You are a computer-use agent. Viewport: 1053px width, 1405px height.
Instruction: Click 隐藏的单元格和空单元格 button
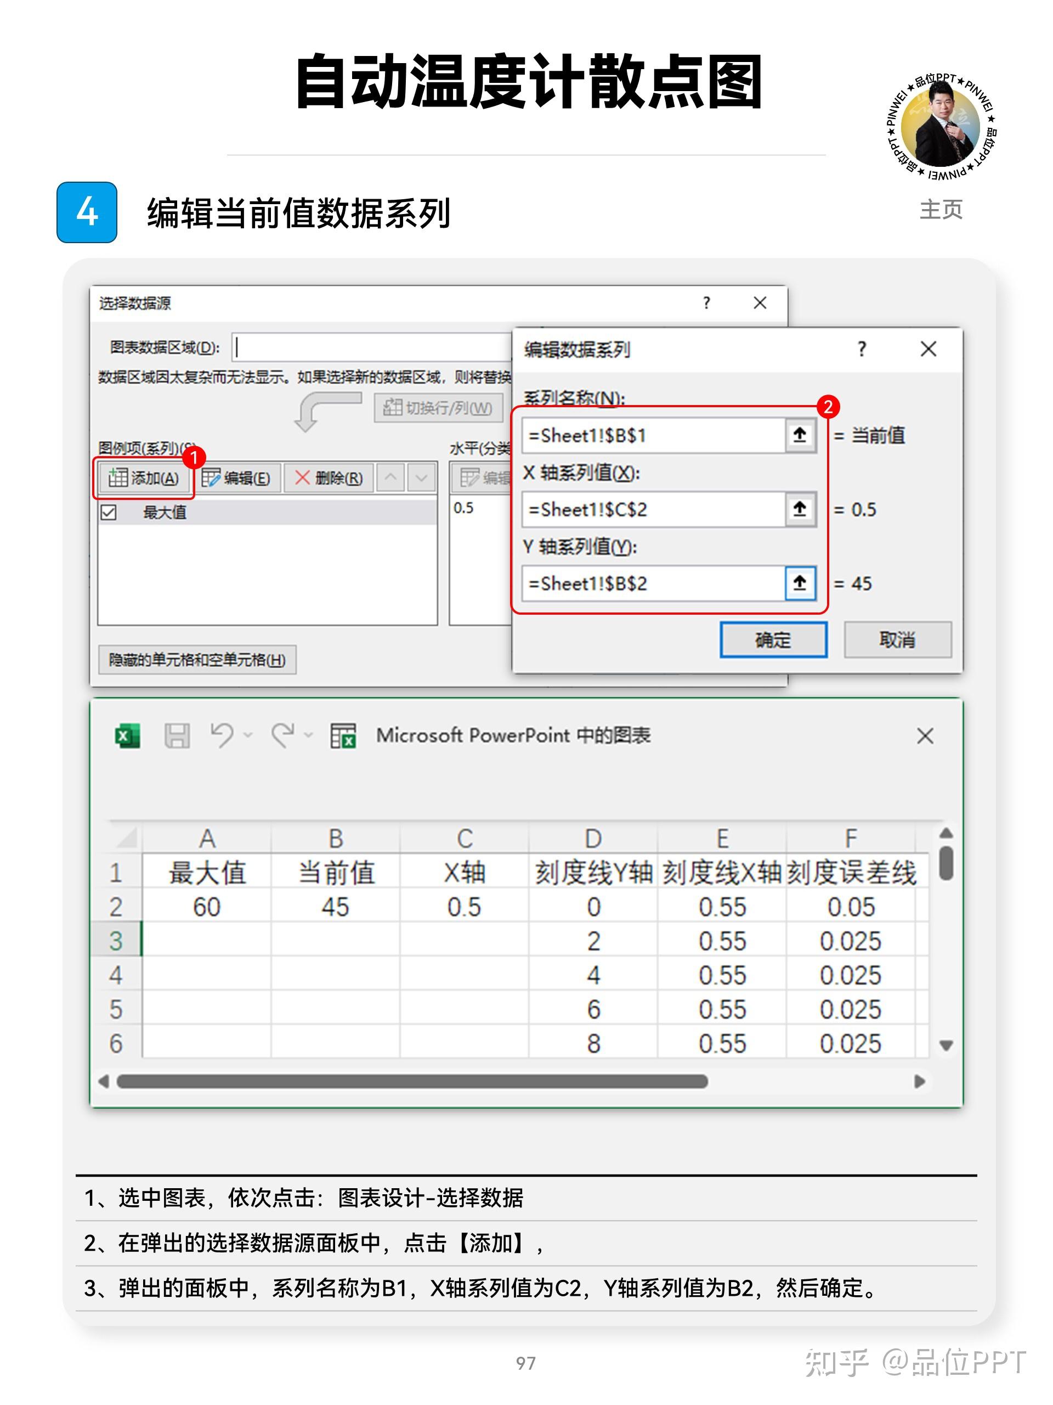(197, 660)
